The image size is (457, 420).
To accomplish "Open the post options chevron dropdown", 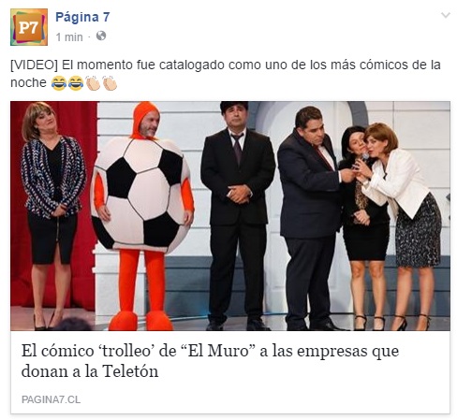I will tap(446, 15).
